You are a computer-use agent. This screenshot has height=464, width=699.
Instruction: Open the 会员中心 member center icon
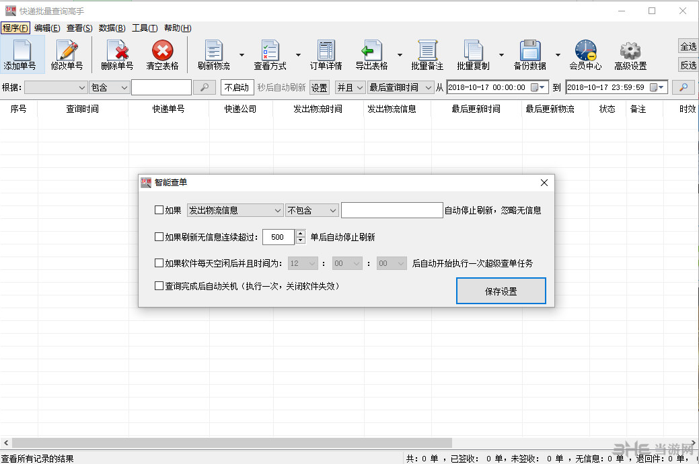585,50
